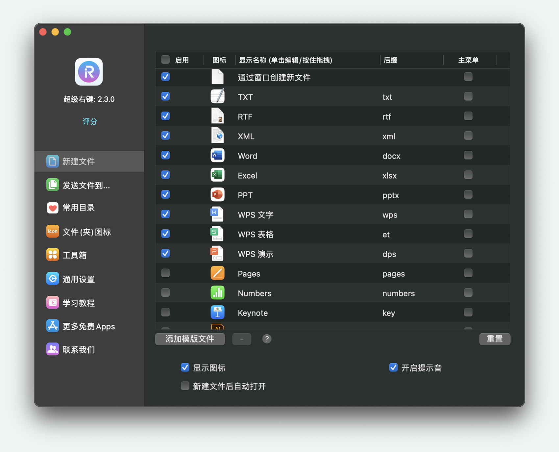Click the Numbers application icon

pyautogui.click(x=217, y=293)
